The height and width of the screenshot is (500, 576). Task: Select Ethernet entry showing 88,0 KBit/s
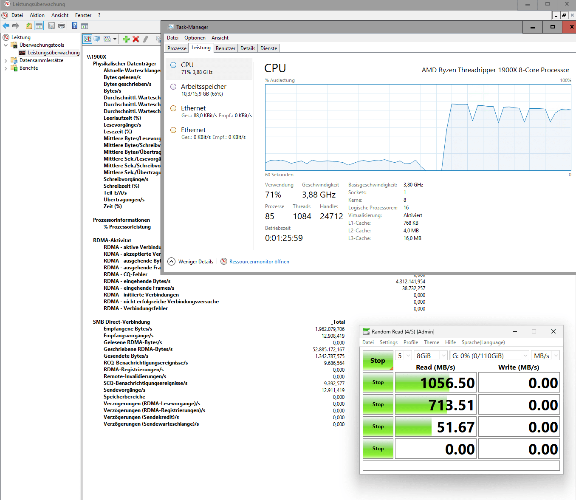(x=209, y=112)
